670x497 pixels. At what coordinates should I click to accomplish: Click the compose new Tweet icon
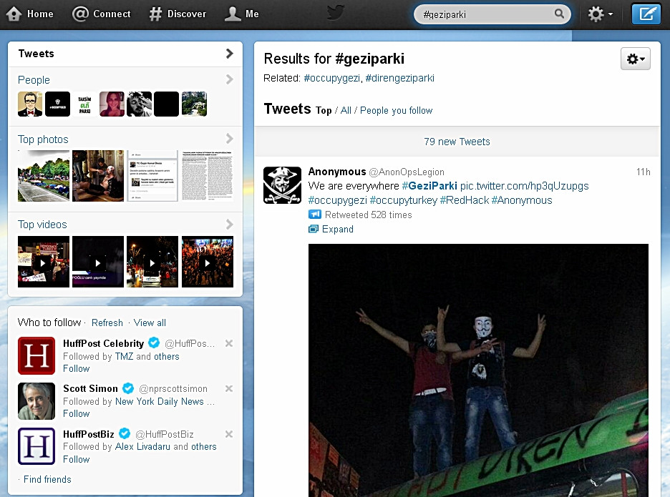coord(646,14)
